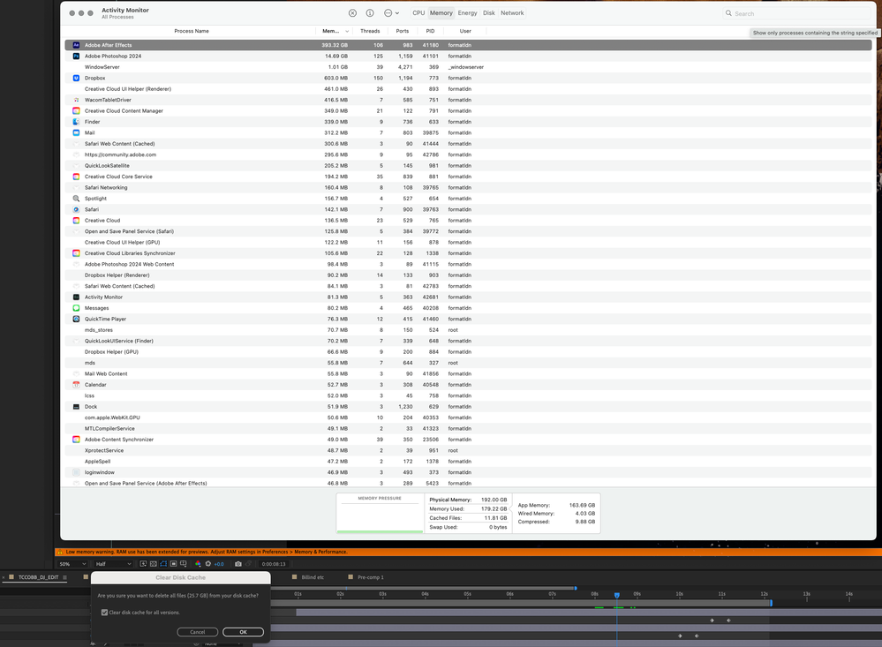
Task: Sort by Process Name column header
Action: tap(192, 31)
